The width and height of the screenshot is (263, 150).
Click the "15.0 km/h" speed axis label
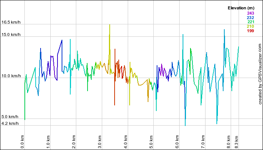(11, 34)
